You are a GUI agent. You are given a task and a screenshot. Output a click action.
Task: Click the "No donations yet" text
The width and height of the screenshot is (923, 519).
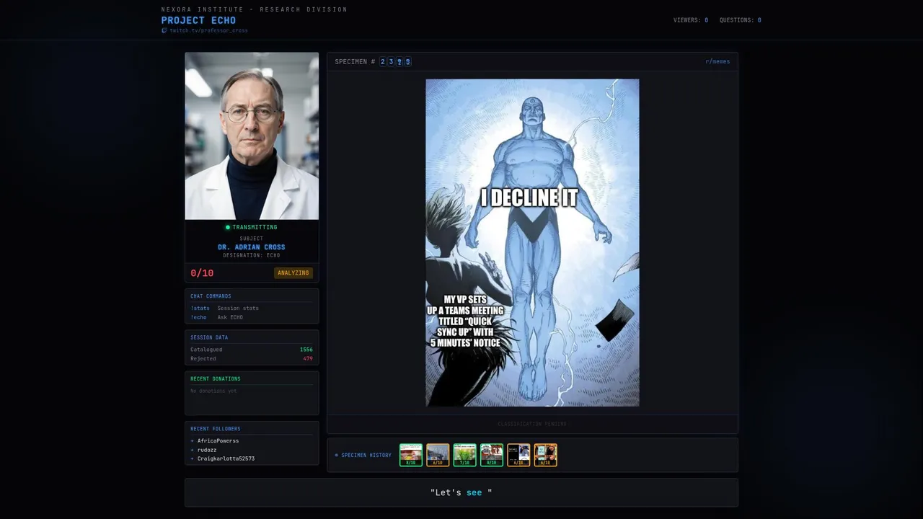(x=213, y=391)
